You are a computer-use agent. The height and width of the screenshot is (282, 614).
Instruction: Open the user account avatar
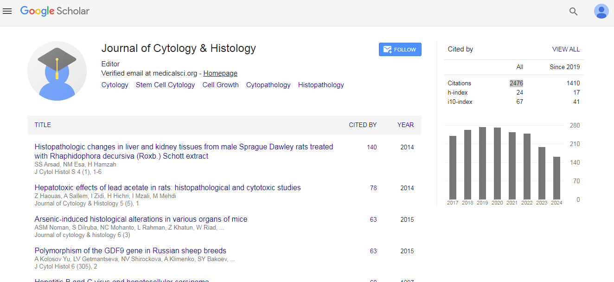pos(601,11)
